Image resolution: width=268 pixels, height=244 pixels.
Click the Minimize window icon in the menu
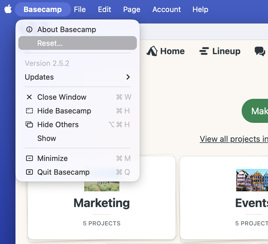point(29,158)
